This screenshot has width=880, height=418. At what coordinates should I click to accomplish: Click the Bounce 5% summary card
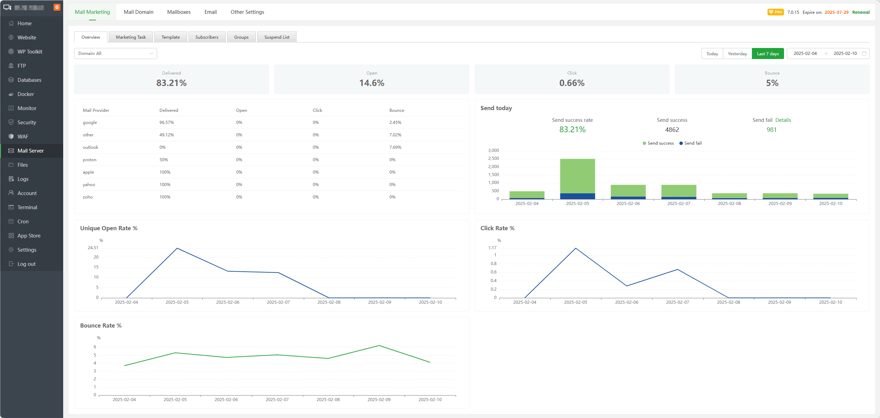(x=772, y=79)
